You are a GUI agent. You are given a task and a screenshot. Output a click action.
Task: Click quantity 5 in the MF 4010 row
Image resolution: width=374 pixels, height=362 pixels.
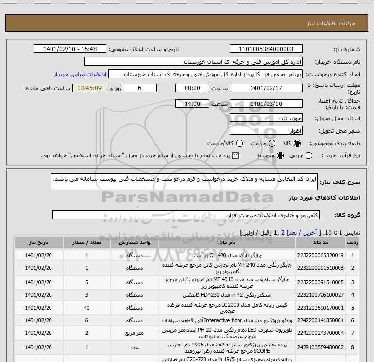pos(87,282)
